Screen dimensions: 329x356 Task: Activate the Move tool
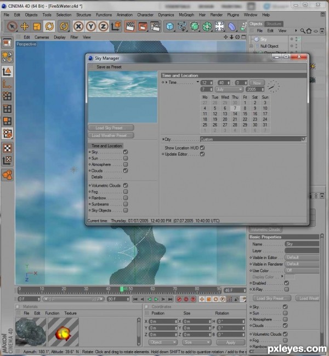24,26
